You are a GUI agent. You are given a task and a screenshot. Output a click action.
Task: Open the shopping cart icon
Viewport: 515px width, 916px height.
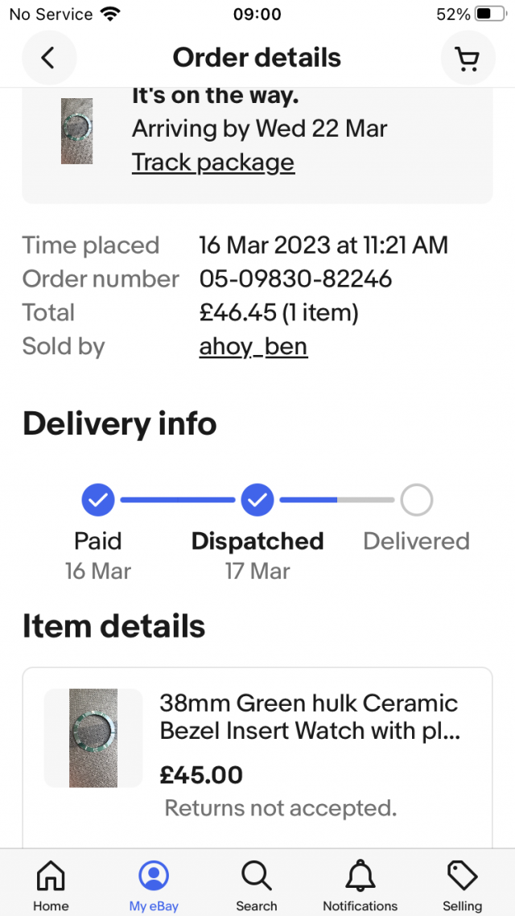tap(468, 58)
